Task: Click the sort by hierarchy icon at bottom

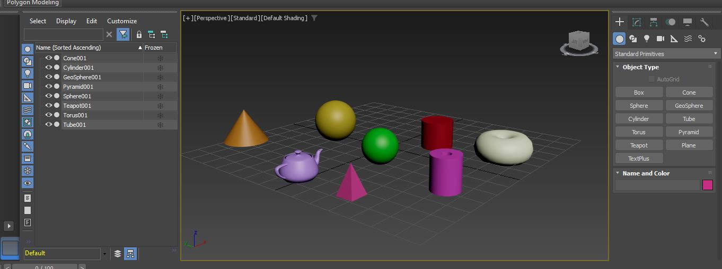Action: click(130, 254)
